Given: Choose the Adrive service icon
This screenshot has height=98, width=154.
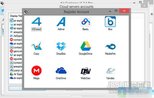Looking at the screenshot, I should [x=61, y=22].
